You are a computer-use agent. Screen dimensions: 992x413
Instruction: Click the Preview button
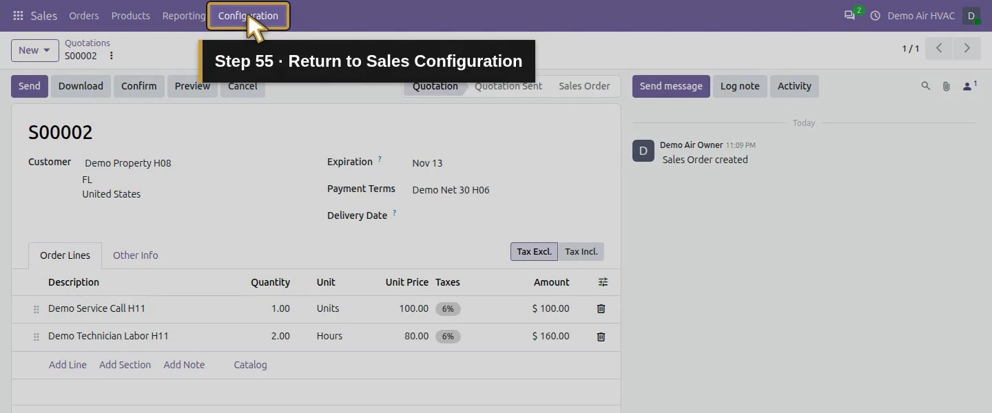[192, 86]
